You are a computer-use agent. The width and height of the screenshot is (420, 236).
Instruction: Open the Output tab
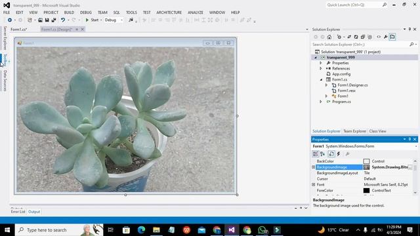click(34, 212)
